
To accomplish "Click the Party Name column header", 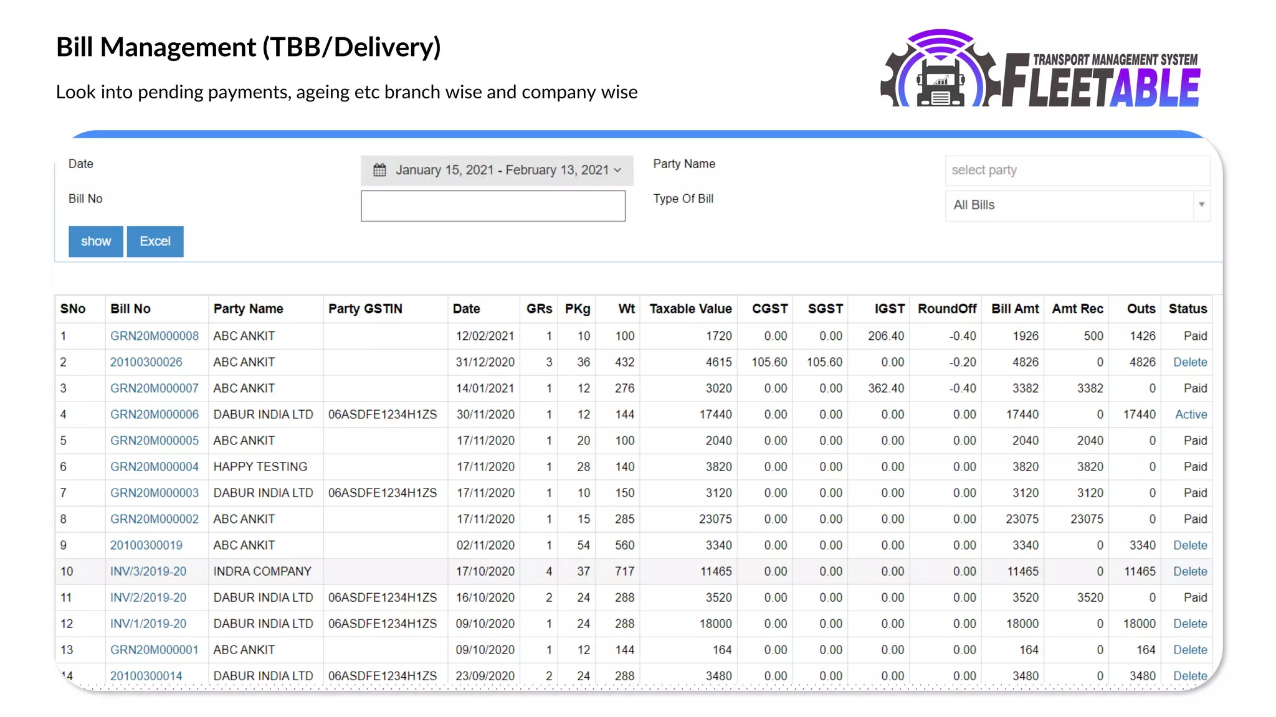I will pos(248,309).
